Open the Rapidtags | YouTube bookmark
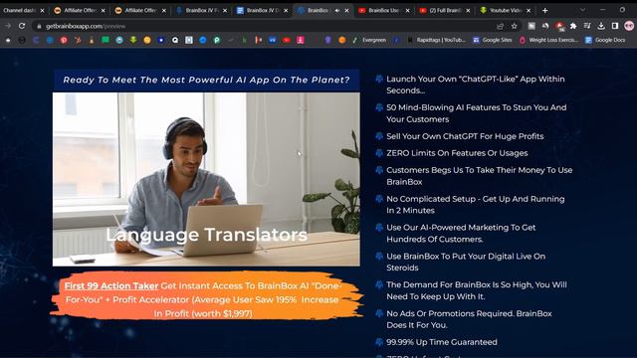The image size is (637, 358). pos(437,40)
